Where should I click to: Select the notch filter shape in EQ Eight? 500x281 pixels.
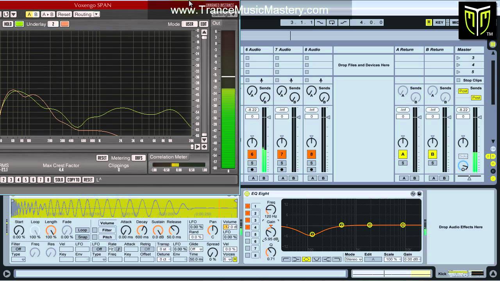click(316, 260)
